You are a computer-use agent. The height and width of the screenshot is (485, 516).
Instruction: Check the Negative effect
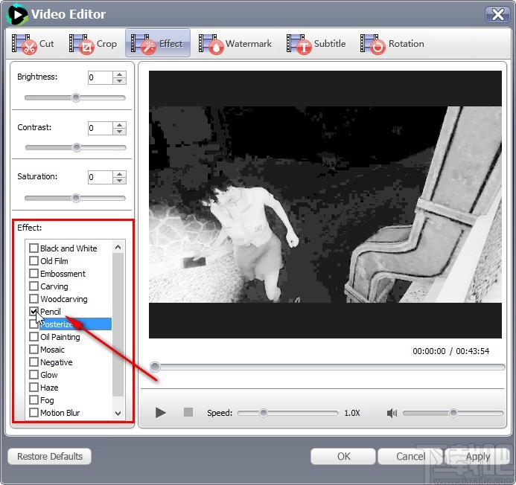(x=34, y=362)
